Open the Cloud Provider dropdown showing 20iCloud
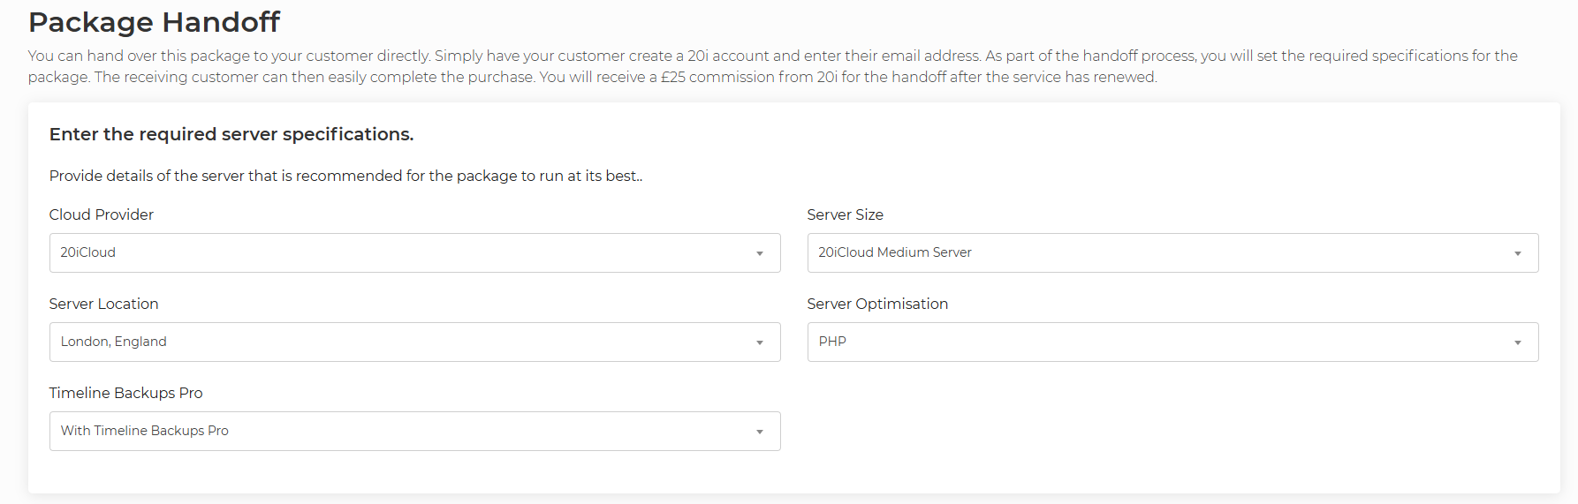1578x504 pixels. (x=413, y=252)
